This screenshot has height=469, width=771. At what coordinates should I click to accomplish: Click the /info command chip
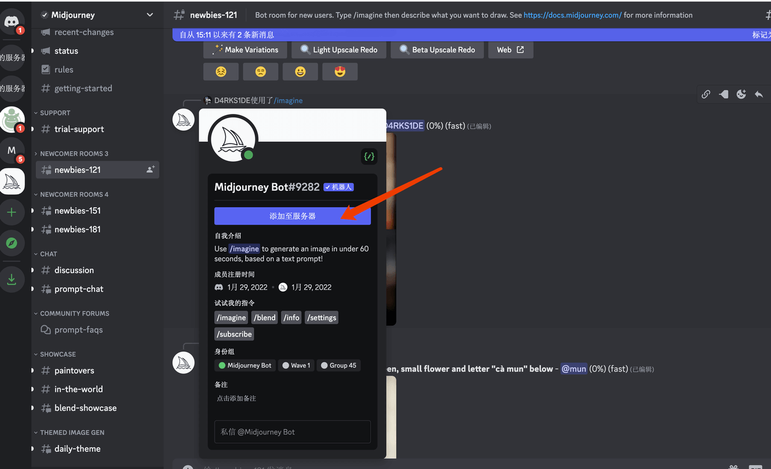[292, 318]
